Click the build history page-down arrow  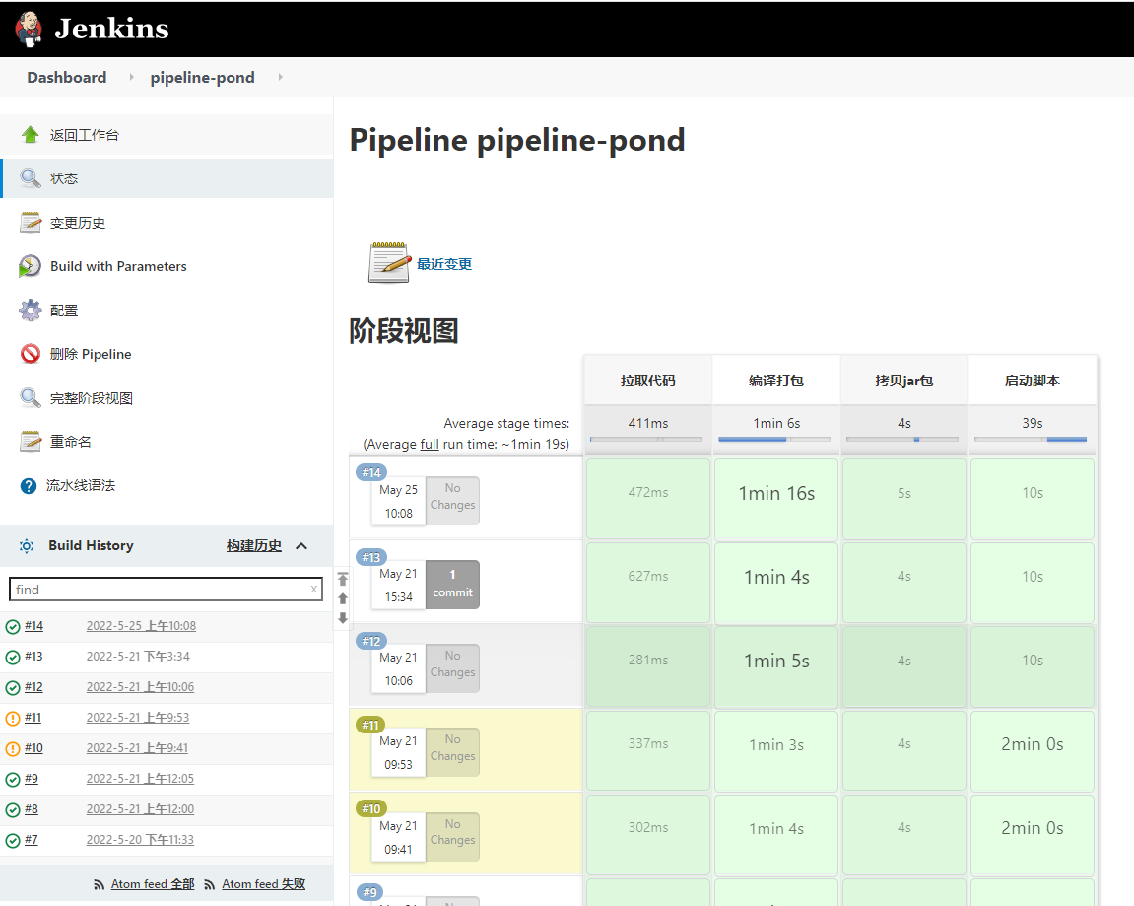[343, 618]
